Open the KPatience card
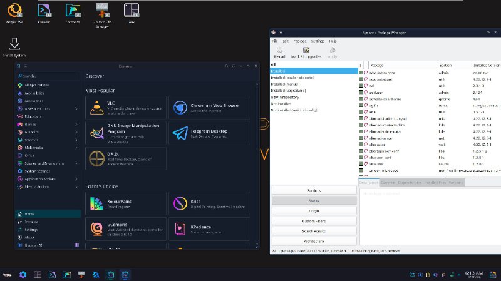Screen dimensions: 501x281 [209, 229]
